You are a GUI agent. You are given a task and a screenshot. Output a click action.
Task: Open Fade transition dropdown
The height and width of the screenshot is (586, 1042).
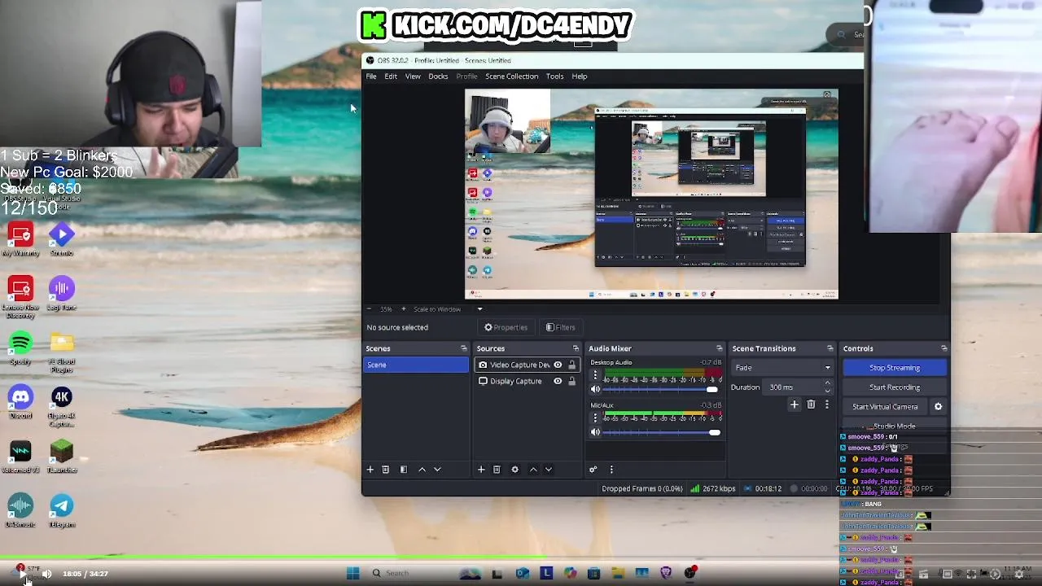[x=782, y=368]
